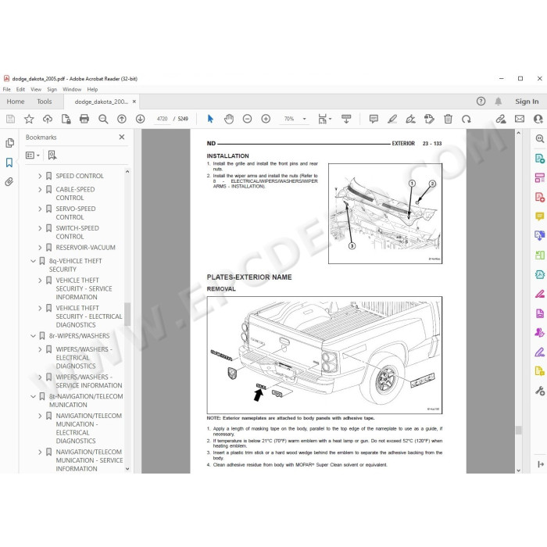Select the Highlight text pen tool
Screen dimensions: 547x547
392,119
